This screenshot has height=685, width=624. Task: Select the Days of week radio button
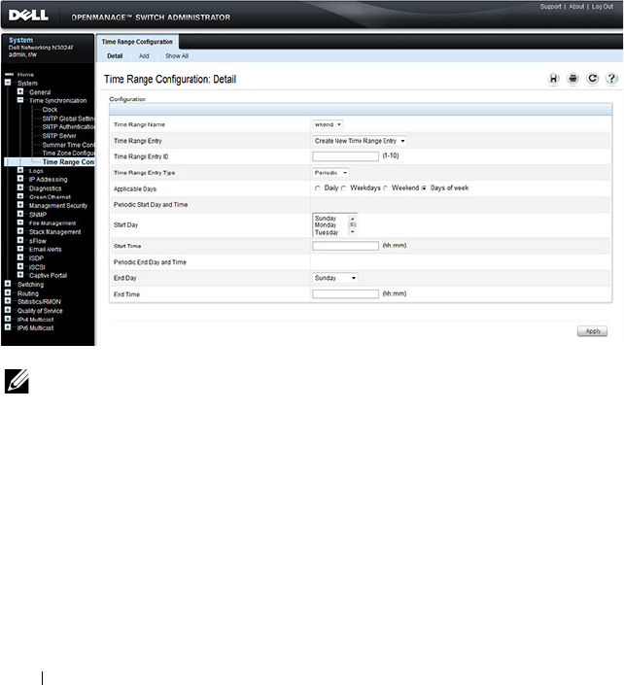click(424, 188)
